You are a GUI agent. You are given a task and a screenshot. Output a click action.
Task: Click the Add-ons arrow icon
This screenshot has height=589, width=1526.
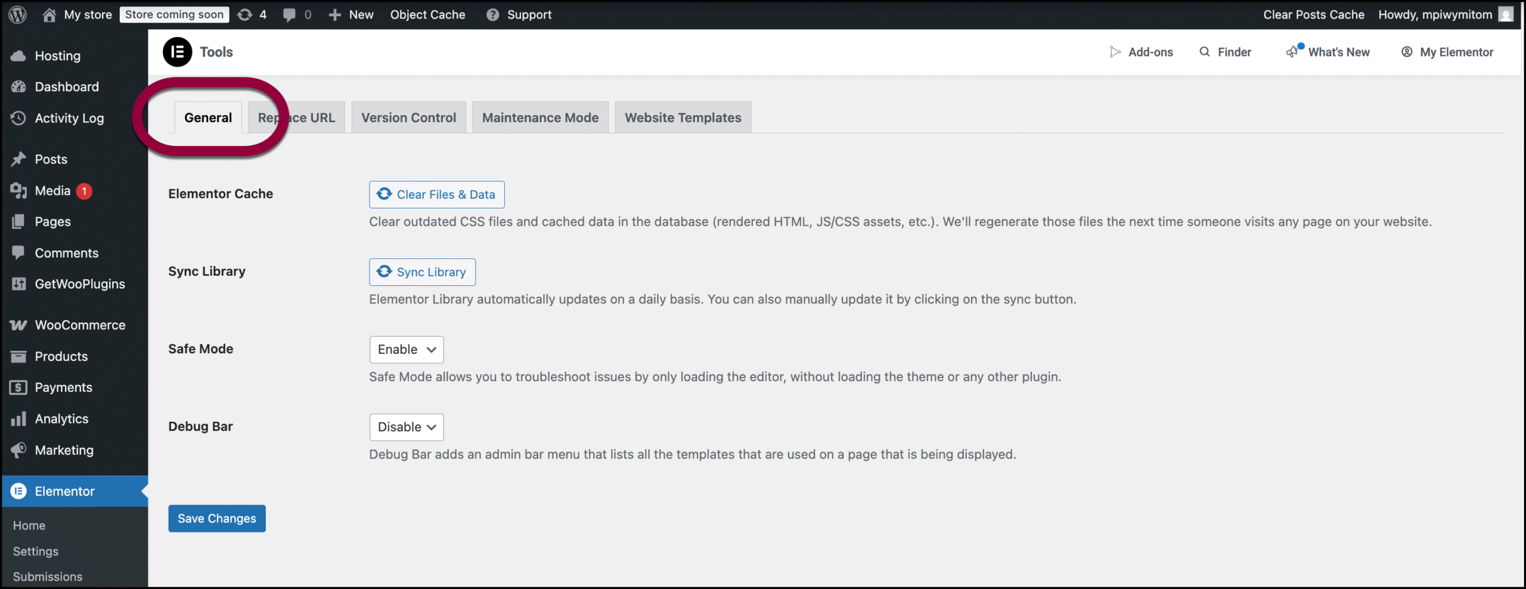click(x=1115, y=52)
